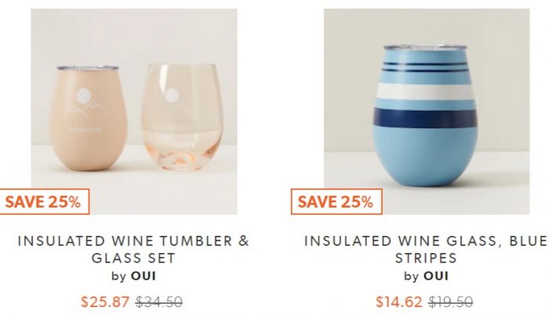Open the Insulated Wine Tumbler & Glass Set title
The height and width of the screenshot is (315, 549).
coord(133,249)
